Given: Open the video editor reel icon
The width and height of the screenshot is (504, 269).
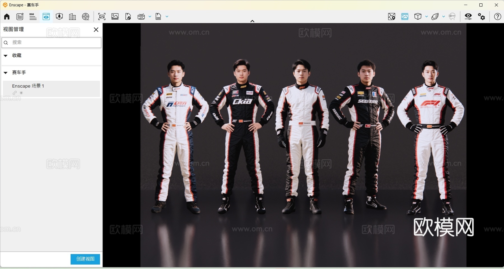Looking at the screenshot, I should [86, 16].
